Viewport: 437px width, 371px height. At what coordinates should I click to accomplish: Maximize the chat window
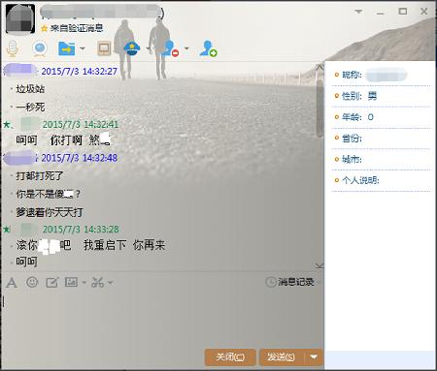point(403,12)
